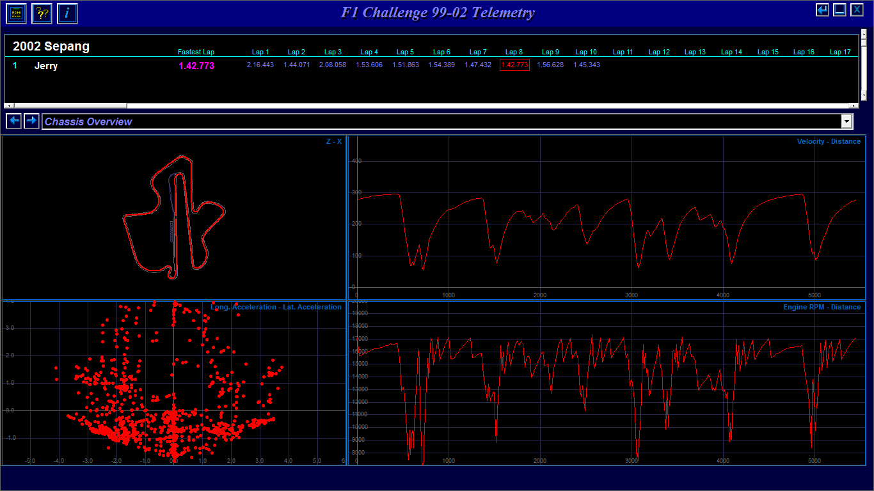The height and width of the screenshot is (491, 874).
Task: Click the 'Lap 5' column header
Action: (405, 52)
